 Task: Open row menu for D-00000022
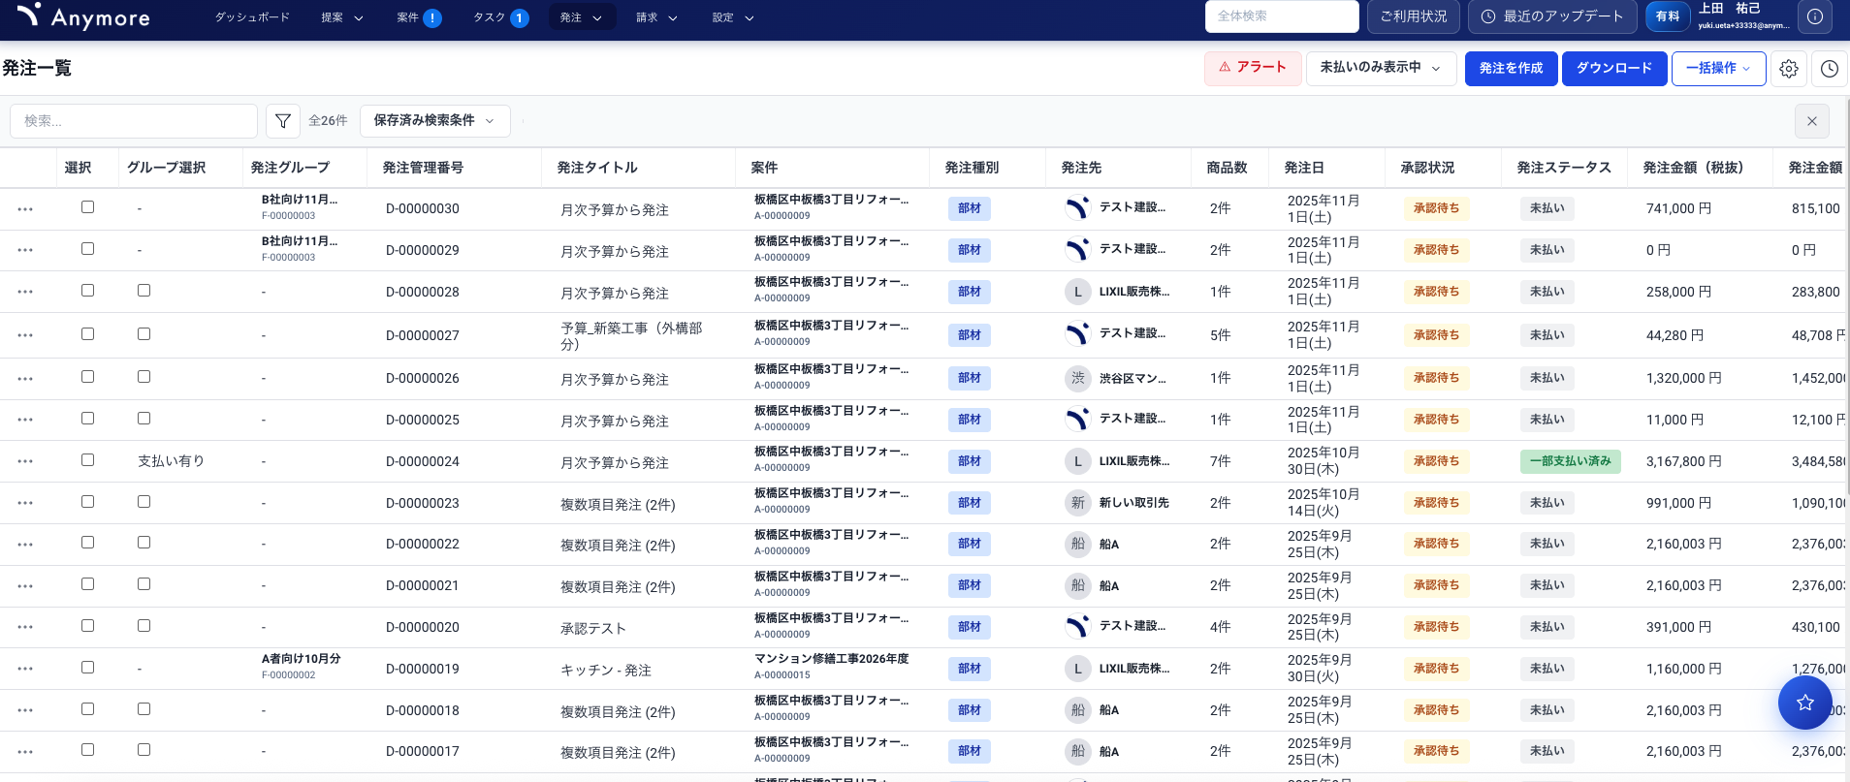pos(25,545)
